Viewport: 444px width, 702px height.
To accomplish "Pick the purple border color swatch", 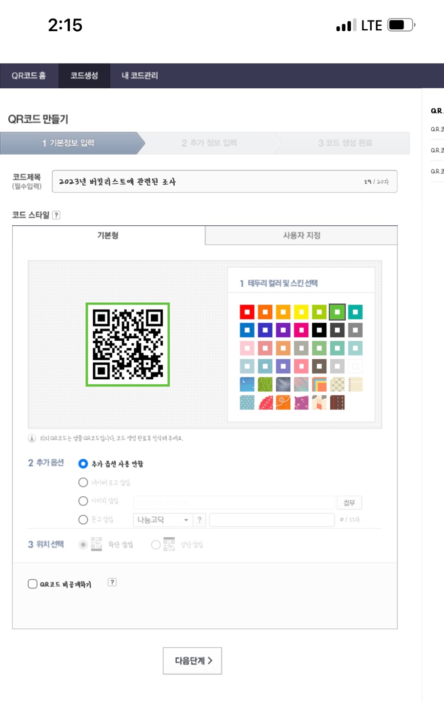I will pos(283,330).
